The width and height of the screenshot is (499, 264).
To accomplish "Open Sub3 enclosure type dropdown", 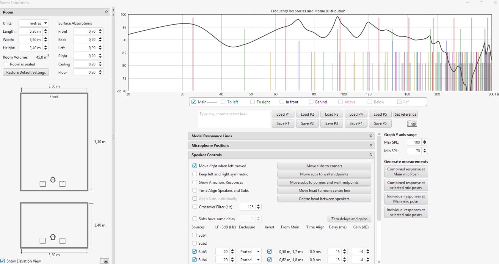I will (x=250, y=252).
